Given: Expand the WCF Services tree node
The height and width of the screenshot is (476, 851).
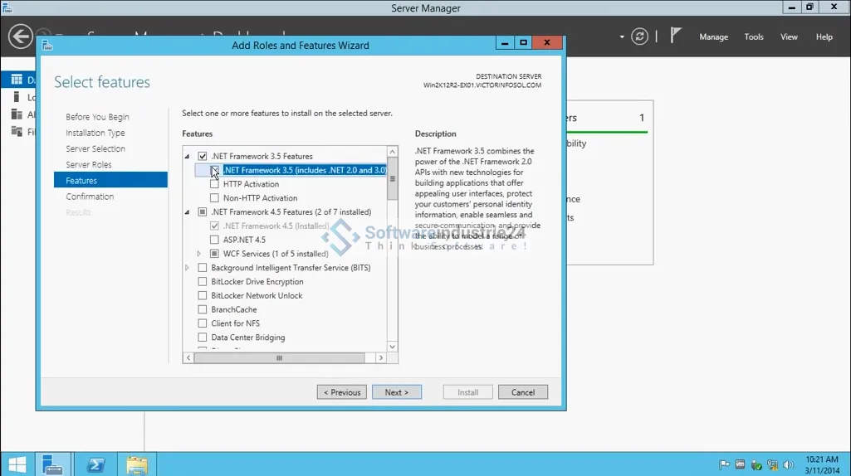Looking at the screenshot, I should [x=199, y=254].
